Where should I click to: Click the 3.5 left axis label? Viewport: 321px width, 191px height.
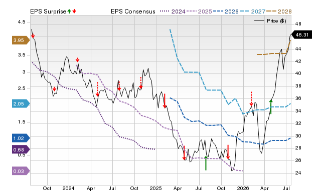click(x=22, y=55)
